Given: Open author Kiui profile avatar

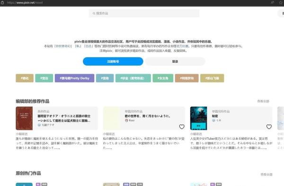Looking at the screenshot, I should point(126,120).
